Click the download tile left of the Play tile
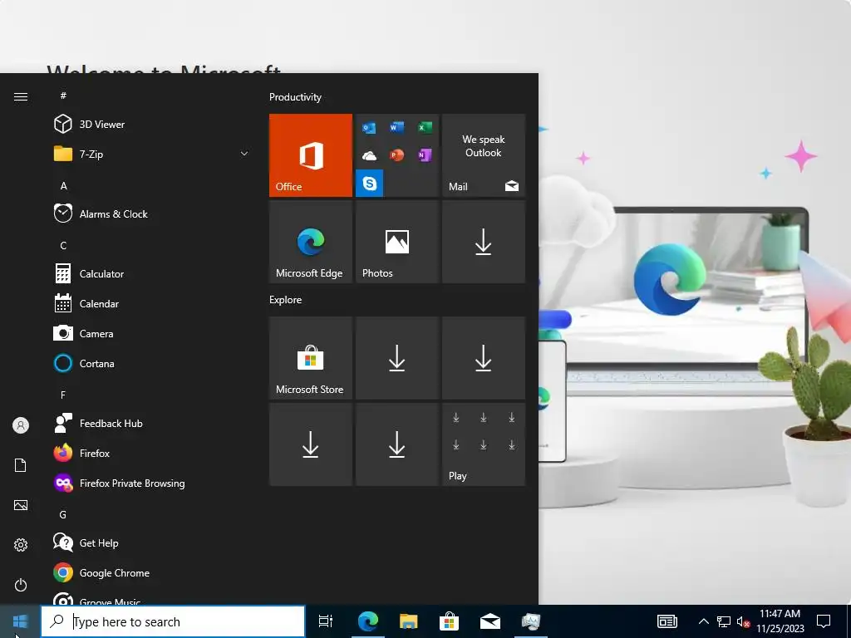 pos(396,444)
